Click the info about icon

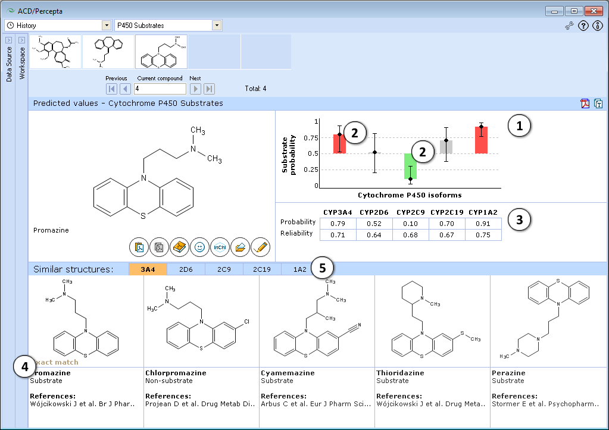pyautogui.click(x=598, y=26)
